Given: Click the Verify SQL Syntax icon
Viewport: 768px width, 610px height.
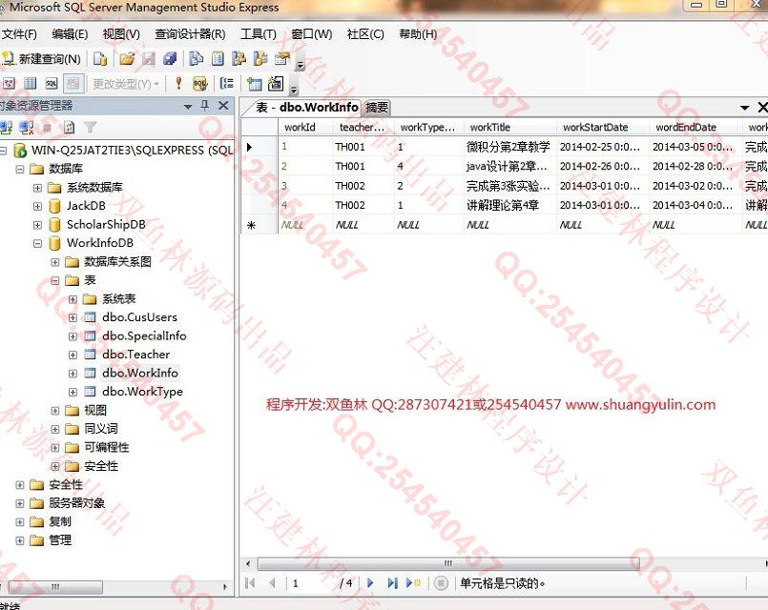Looking at the screenshot, I should click(x=199, y=84).
